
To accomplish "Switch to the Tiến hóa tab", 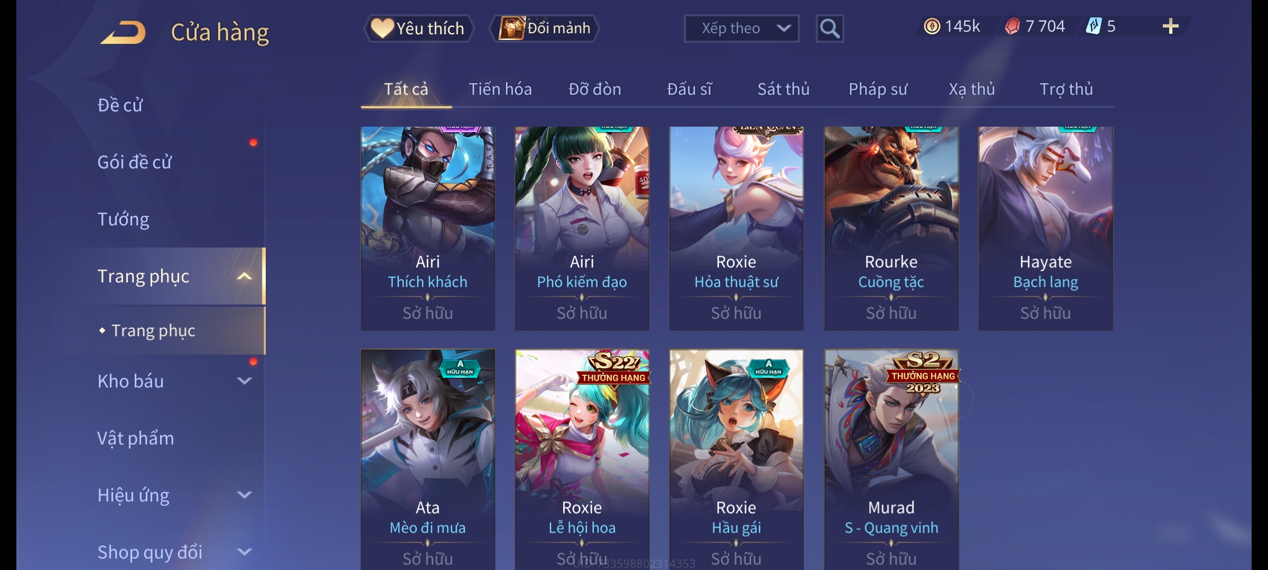I will pyautogui.click(x=500, y=89).
